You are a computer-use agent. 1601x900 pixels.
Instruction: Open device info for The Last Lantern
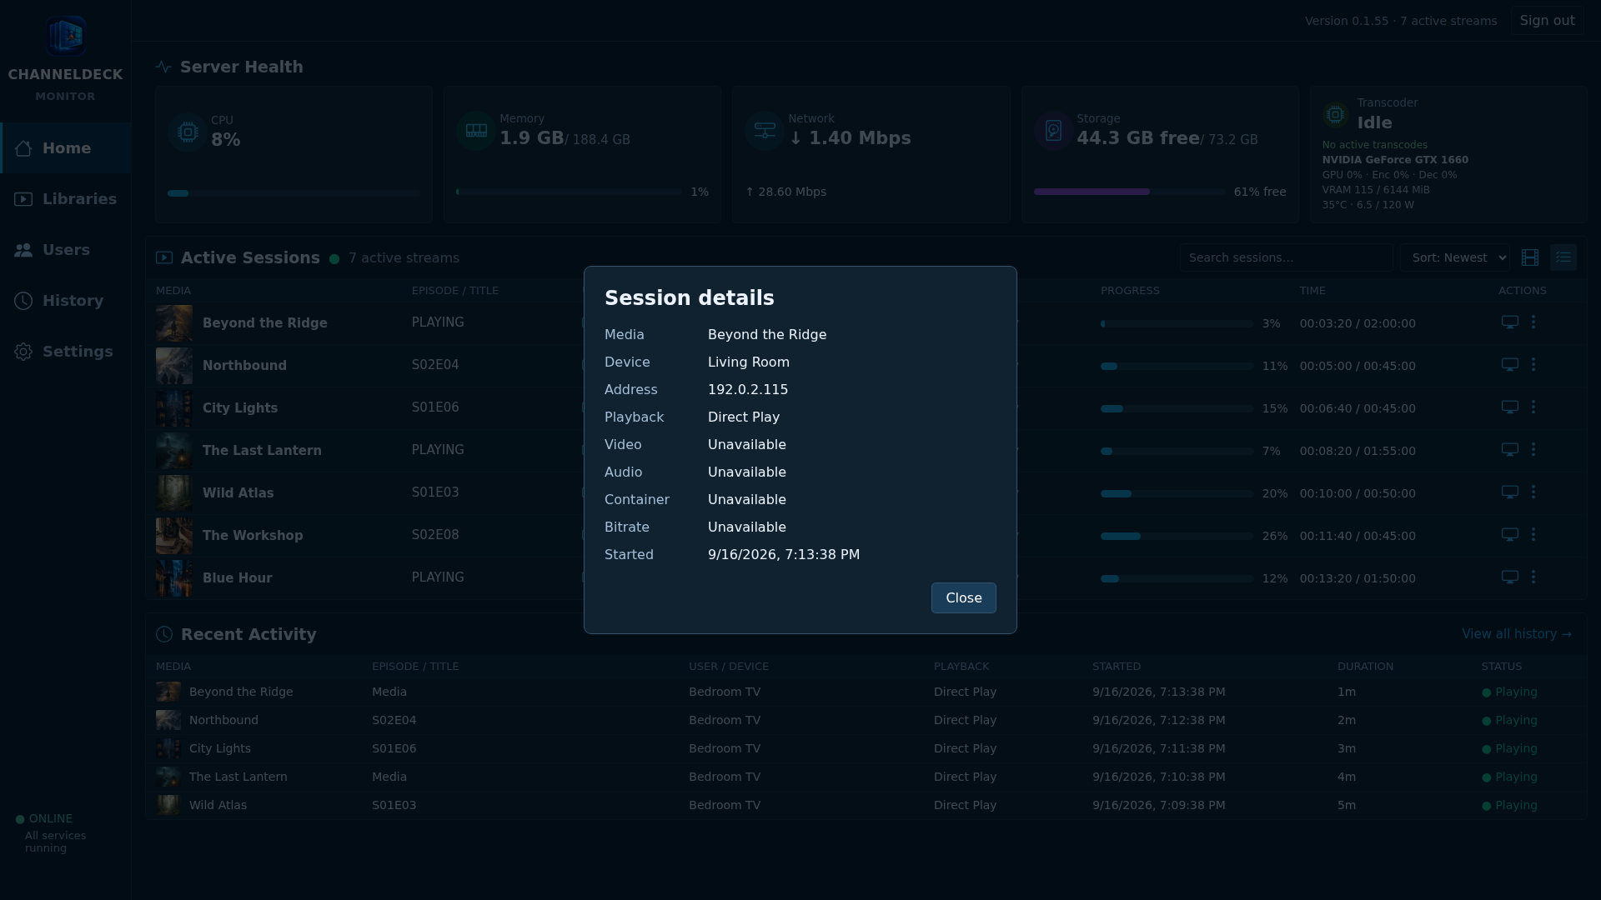(1509, 449)
